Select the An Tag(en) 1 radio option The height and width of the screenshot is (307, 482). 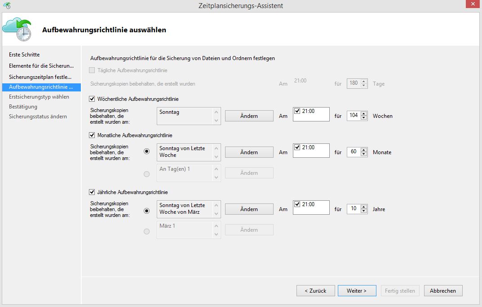click(x=146, y=174)
